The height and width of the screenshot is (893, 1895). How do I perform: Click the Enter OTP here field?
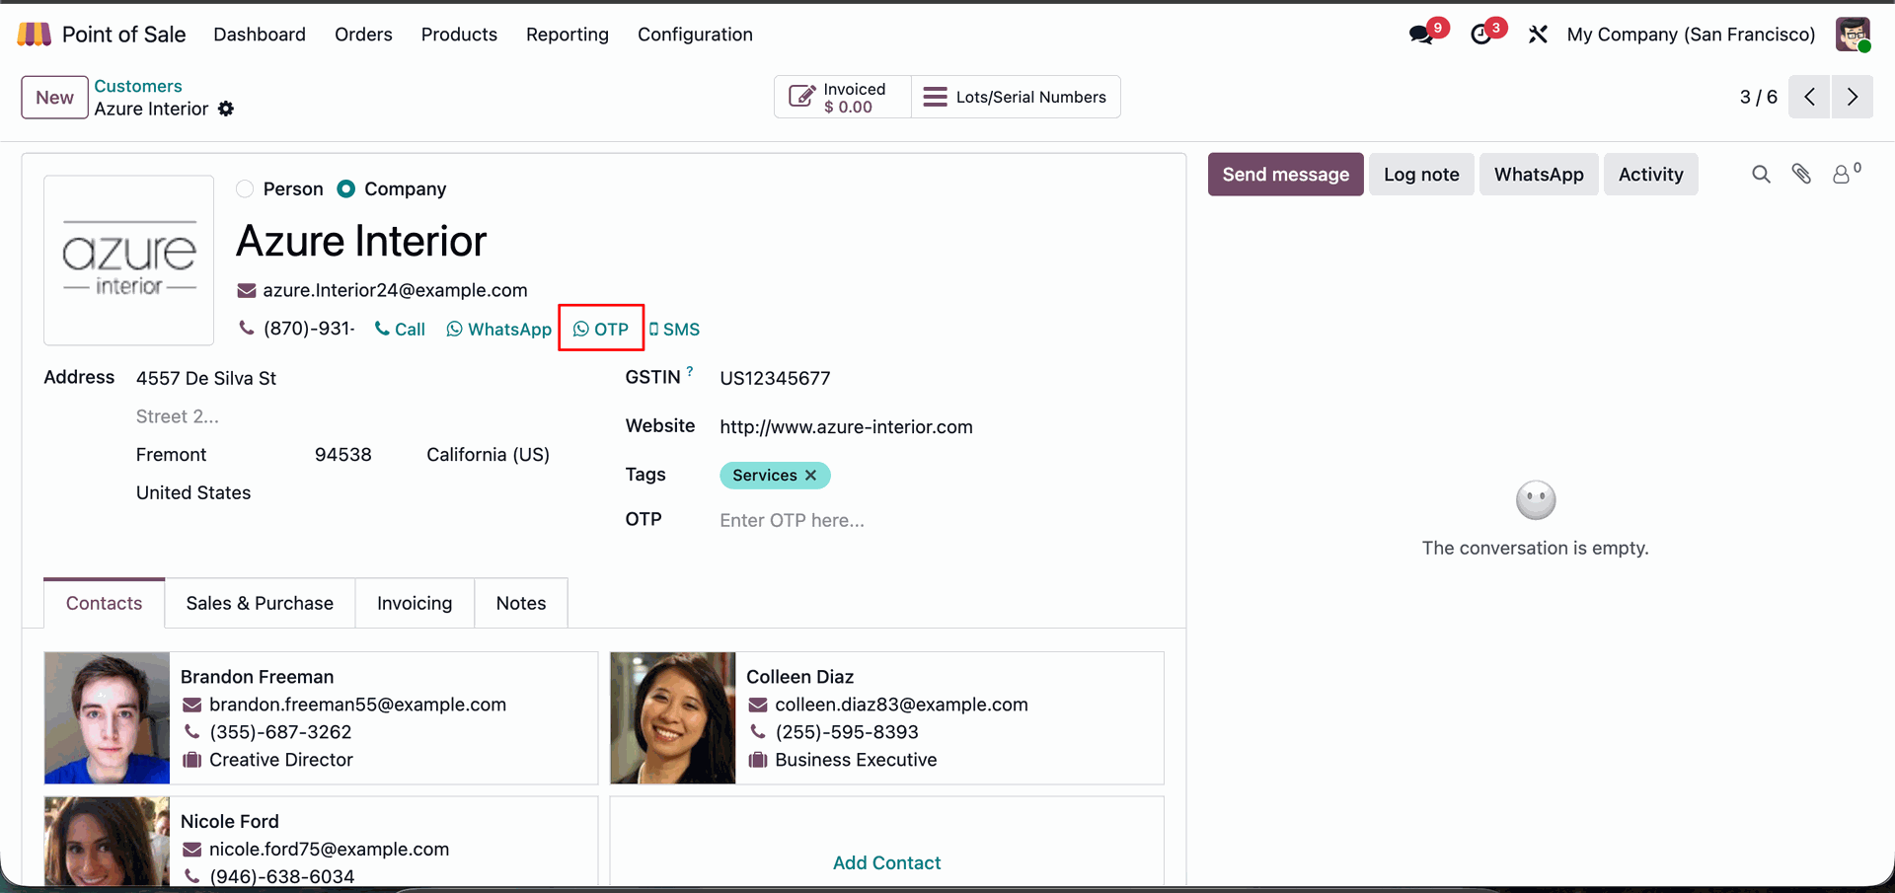point(941,520)
